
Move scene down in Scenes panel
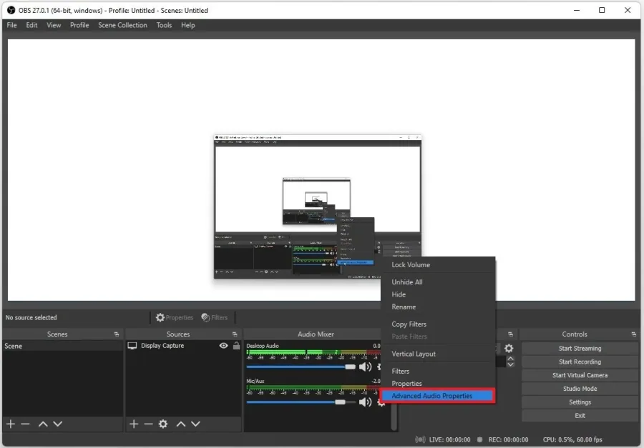[57, 424]
